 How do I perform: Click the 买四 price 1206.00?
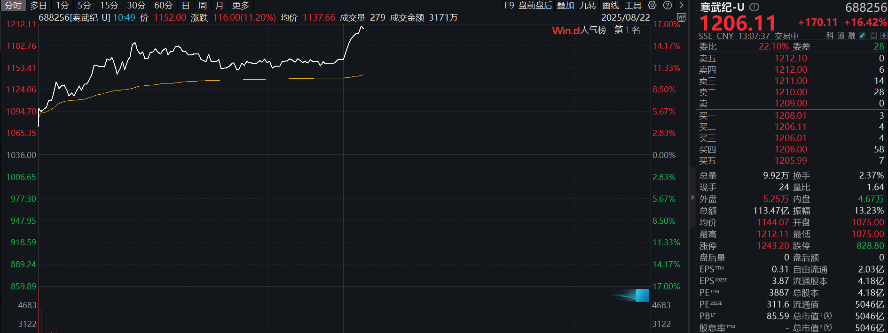tap(791, 149)
